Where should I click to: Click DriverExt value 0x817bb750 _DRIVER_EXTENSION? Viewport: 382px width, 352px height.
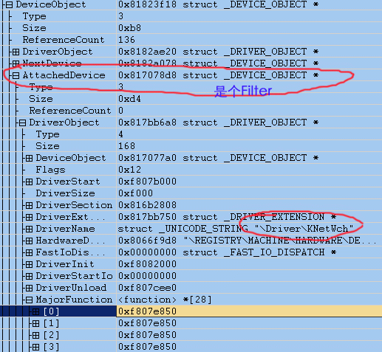[x=227, y=217]
